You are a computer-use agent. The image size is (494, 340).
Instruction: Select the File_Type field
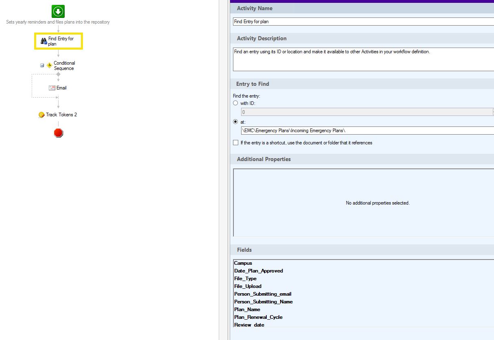pos(246,279)
